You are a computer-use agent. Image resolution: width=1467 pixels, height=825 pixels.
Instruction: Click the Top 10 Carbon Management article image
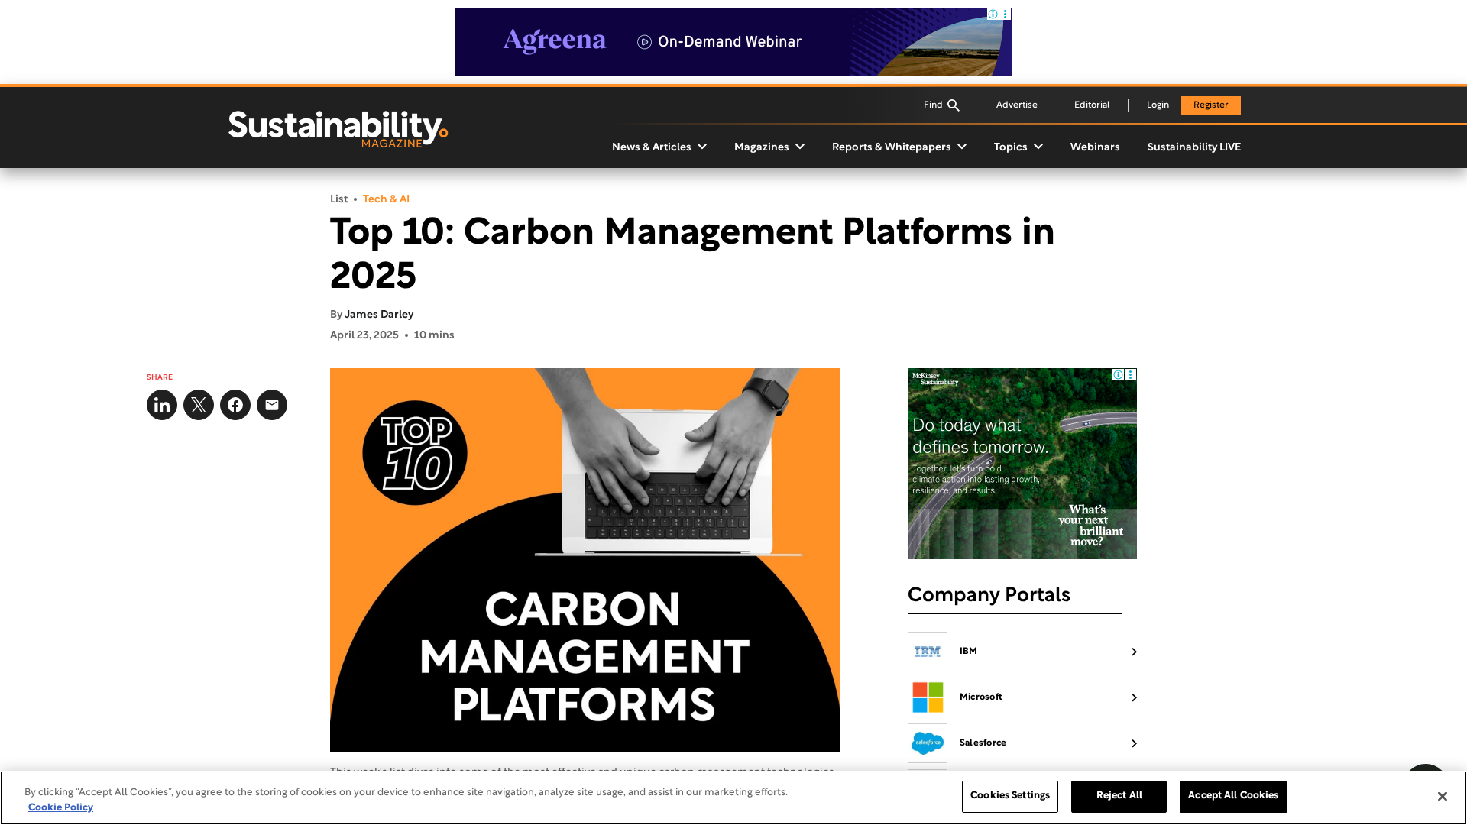coord(585,560)
